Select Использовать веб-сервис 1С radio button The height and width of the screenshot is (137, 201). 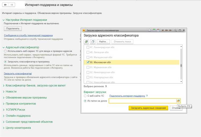pyautogui.click(x=5, y=51)
